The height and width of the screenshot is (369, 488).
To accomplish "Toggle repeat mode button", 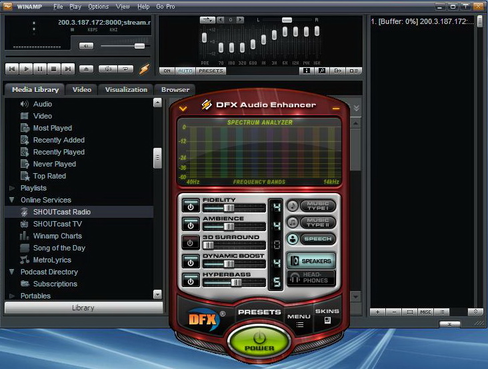I will [x=125, y=69].
